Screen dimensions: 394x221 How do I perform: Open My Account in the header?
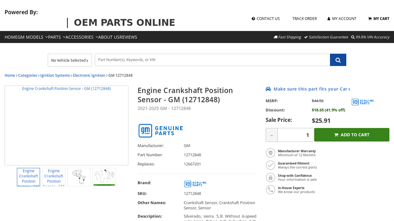(x=341, y=19)
